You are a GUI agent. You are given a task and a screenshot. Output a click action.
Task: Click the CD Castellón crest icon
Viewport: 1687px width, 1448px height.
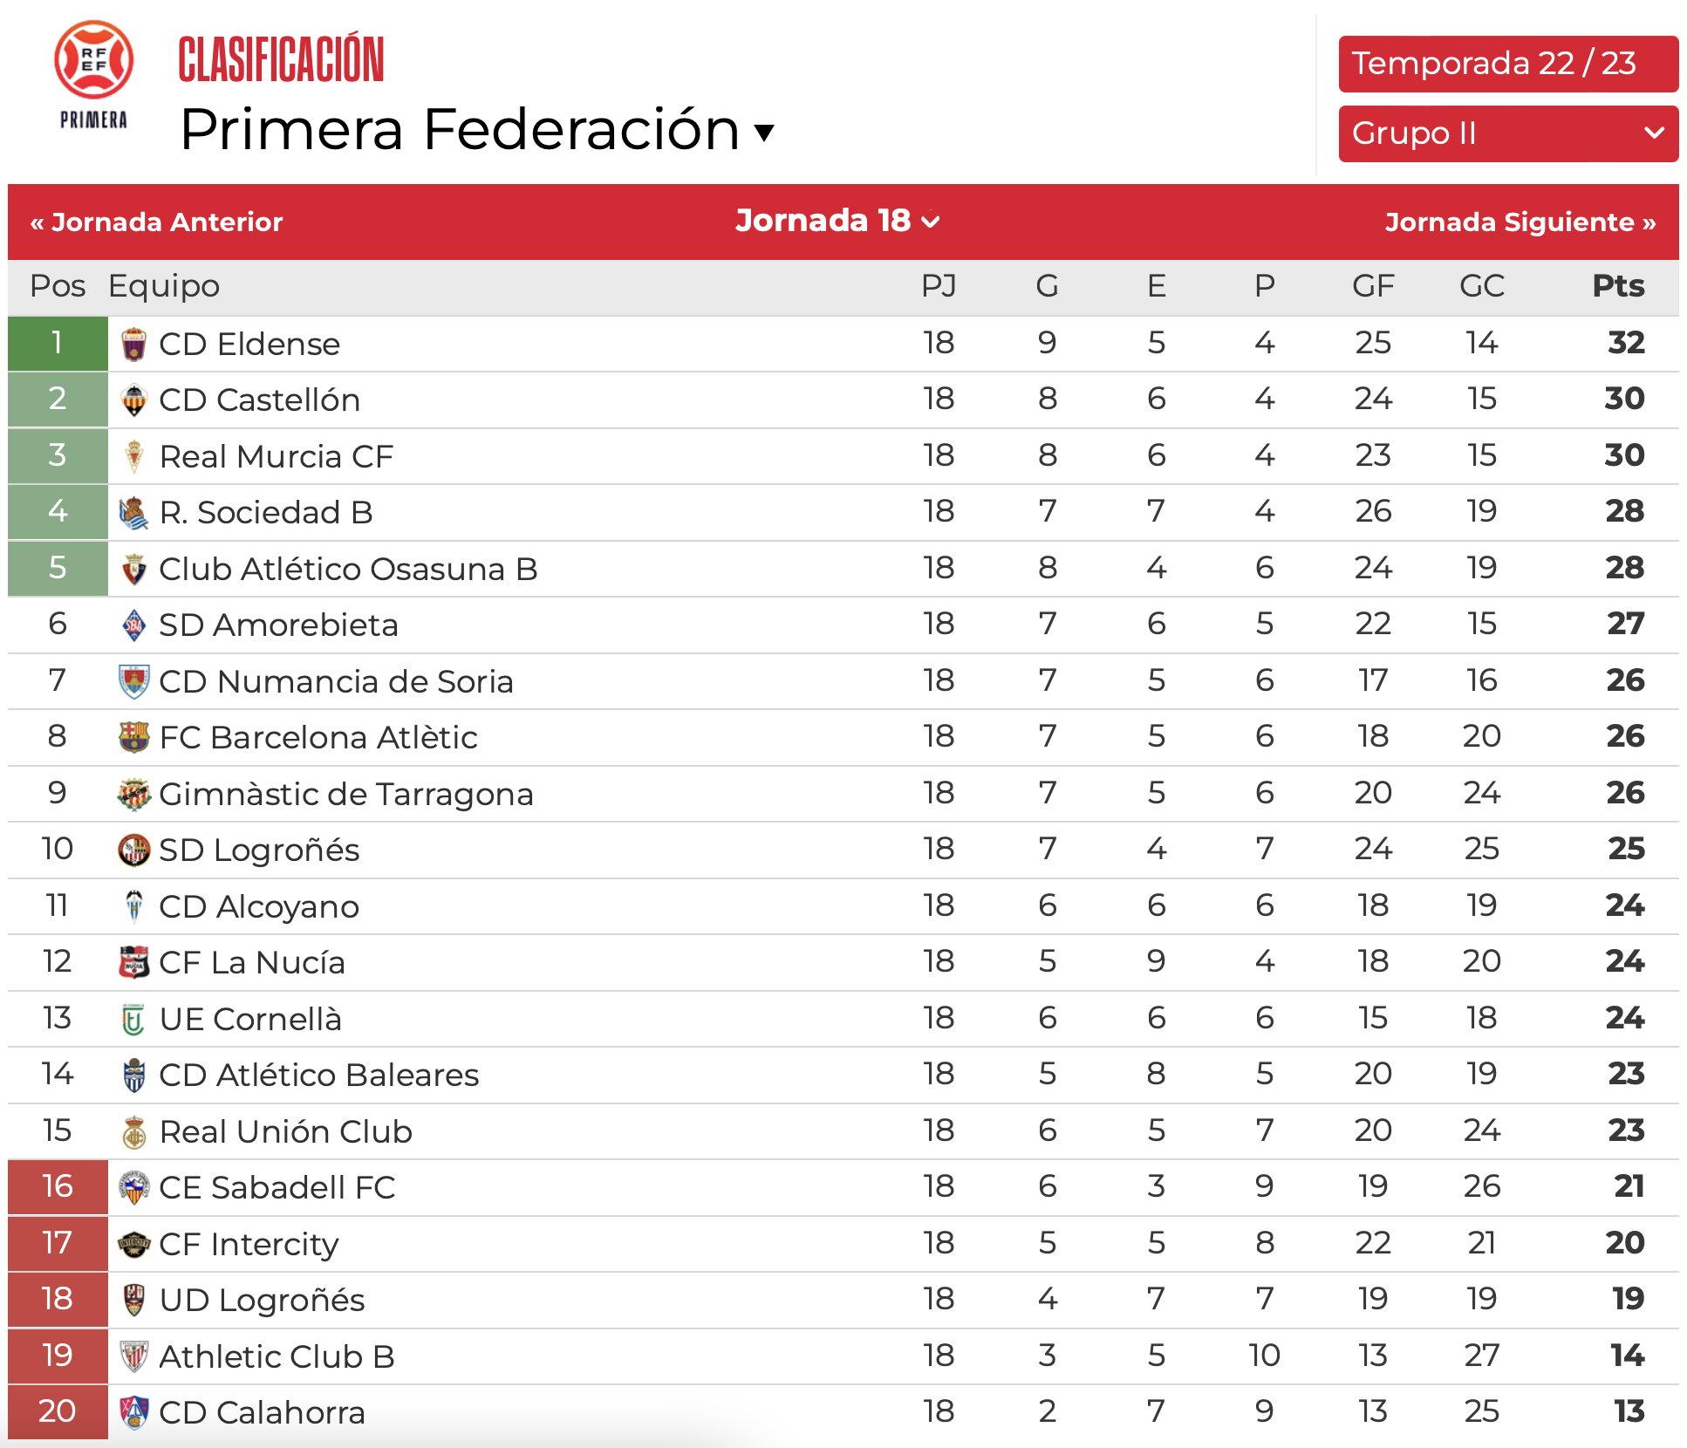tap(133, 400)
